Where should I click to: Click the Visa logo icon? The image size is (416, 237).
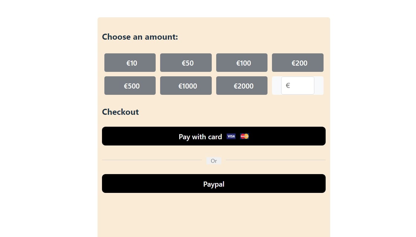click(231, 136)
